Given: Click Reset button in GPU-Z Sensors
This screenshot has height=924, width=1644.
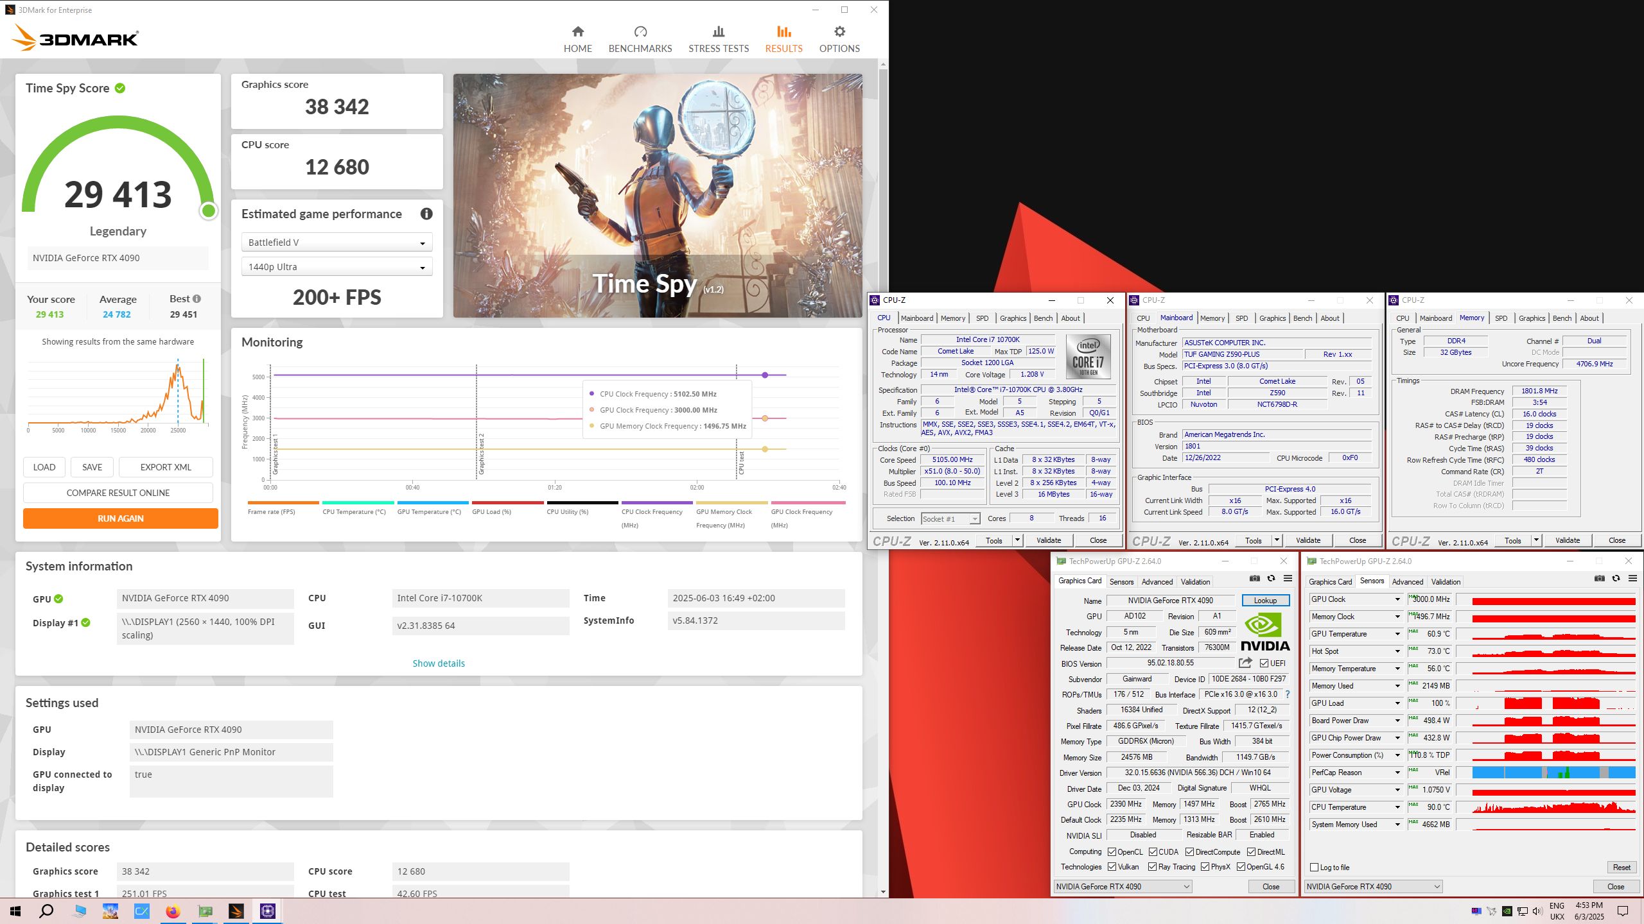Looking at the screenshot, I should point(1621,868).
